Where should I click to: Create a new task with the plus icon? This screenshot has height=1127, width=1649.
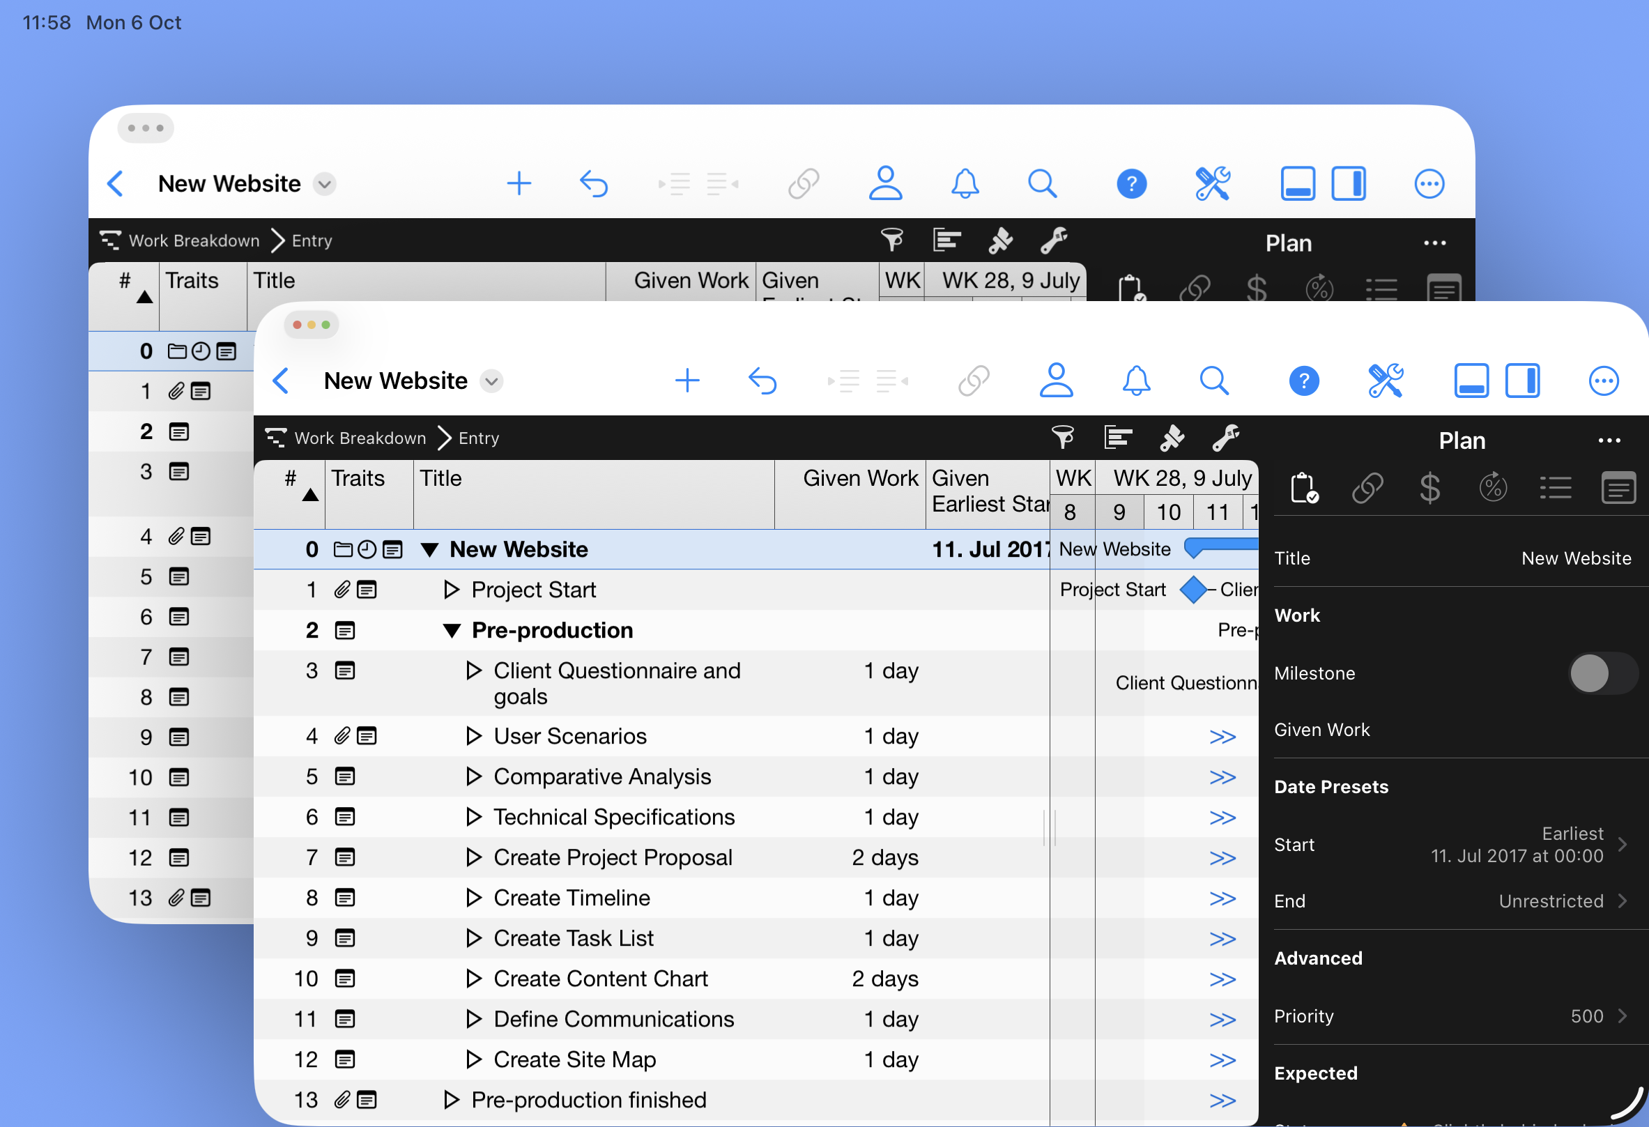(x=687, y=381)
